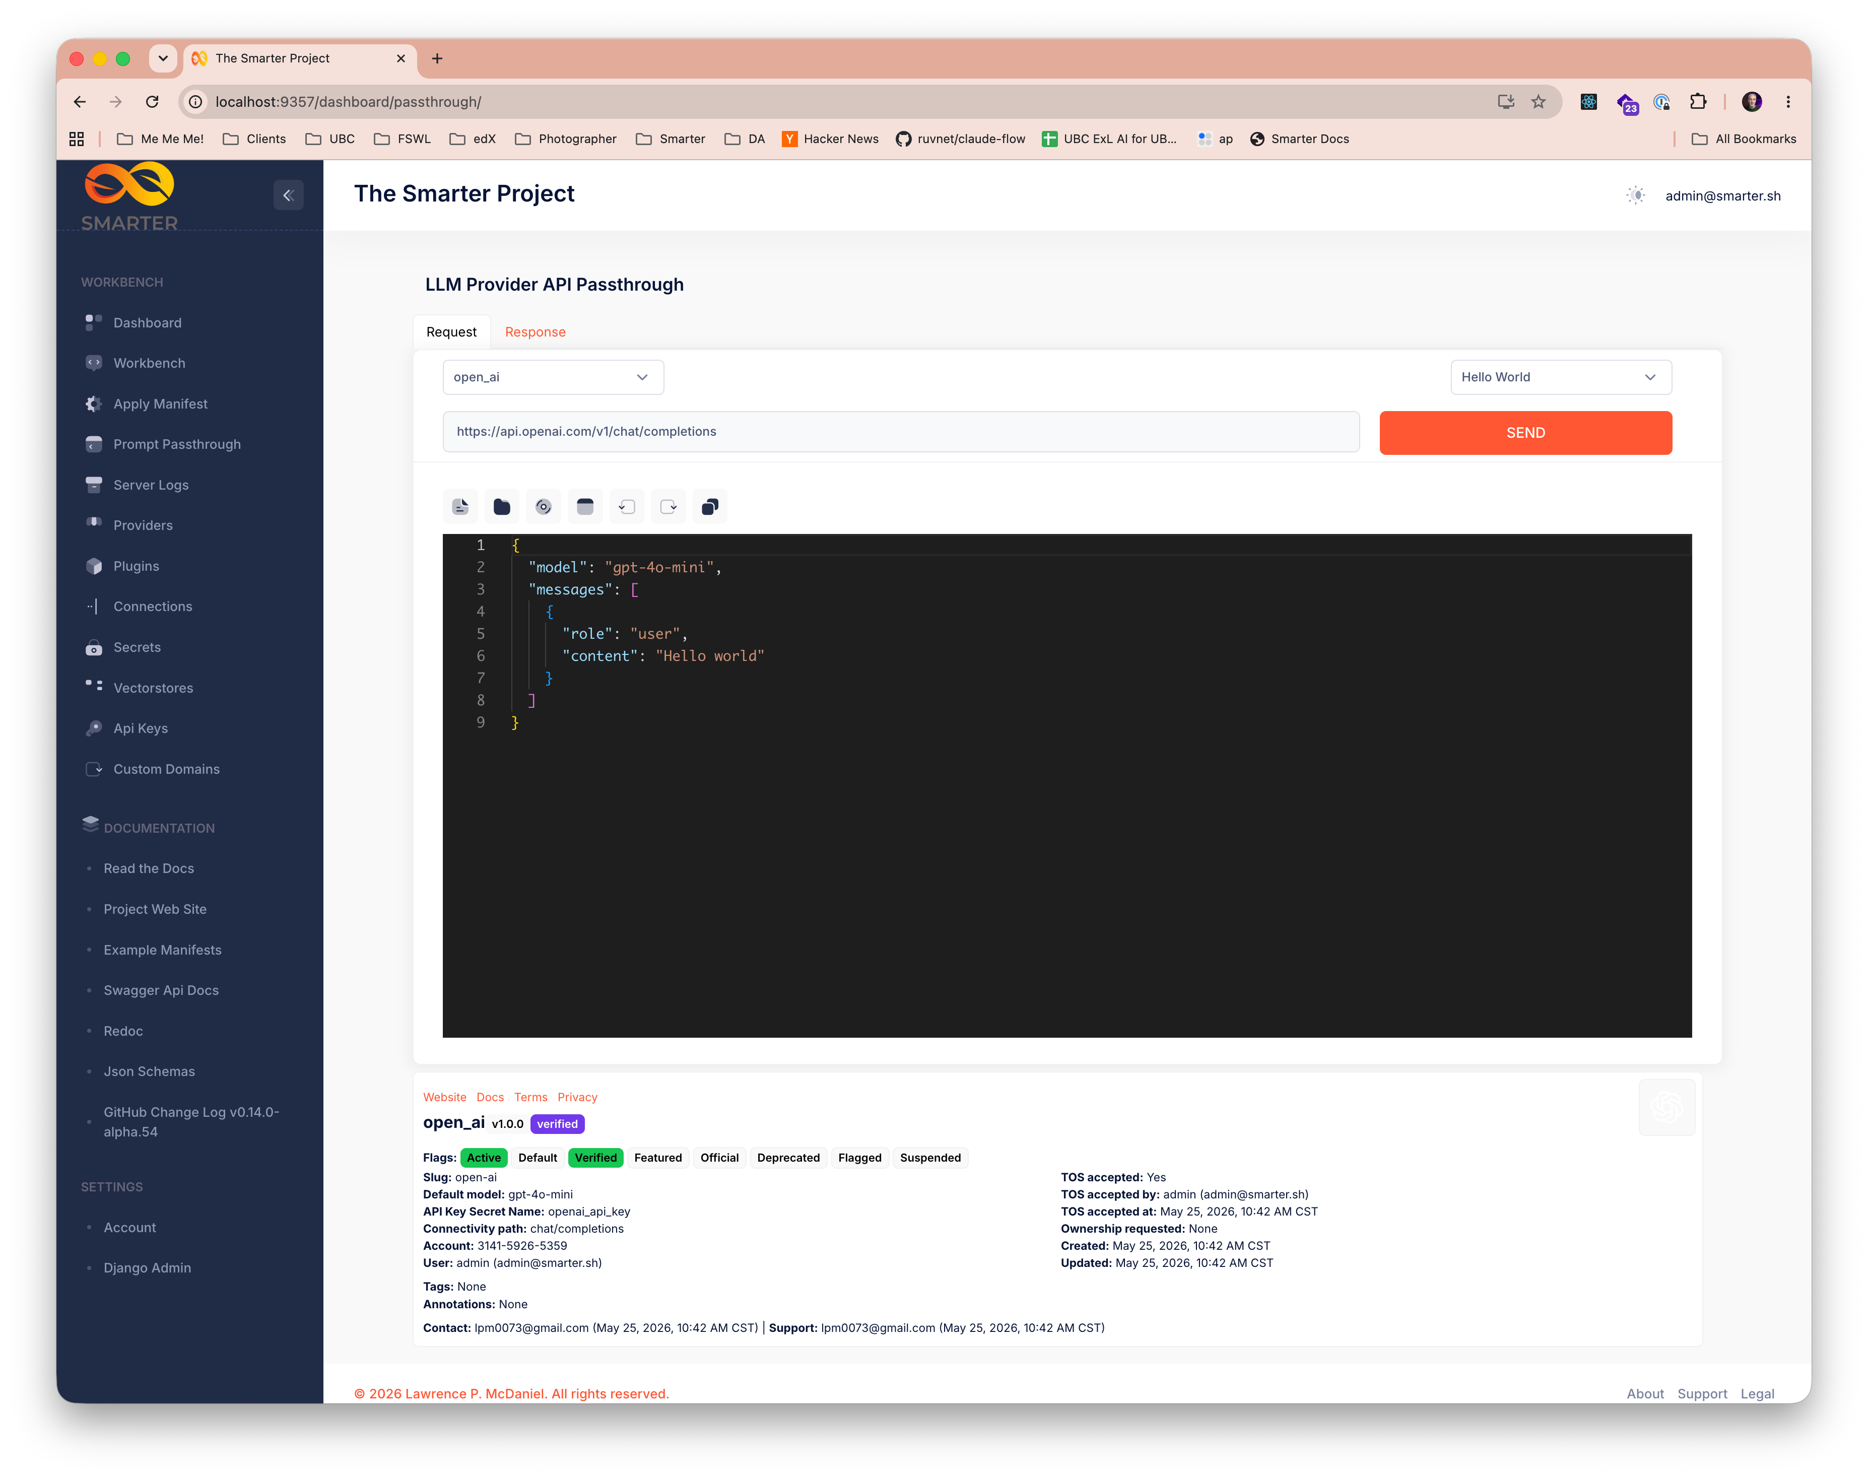Open the GitHub Change Log link
Image resolution: width=1868 pixels, height=1478 pixels.
(x=191, y=1122)
